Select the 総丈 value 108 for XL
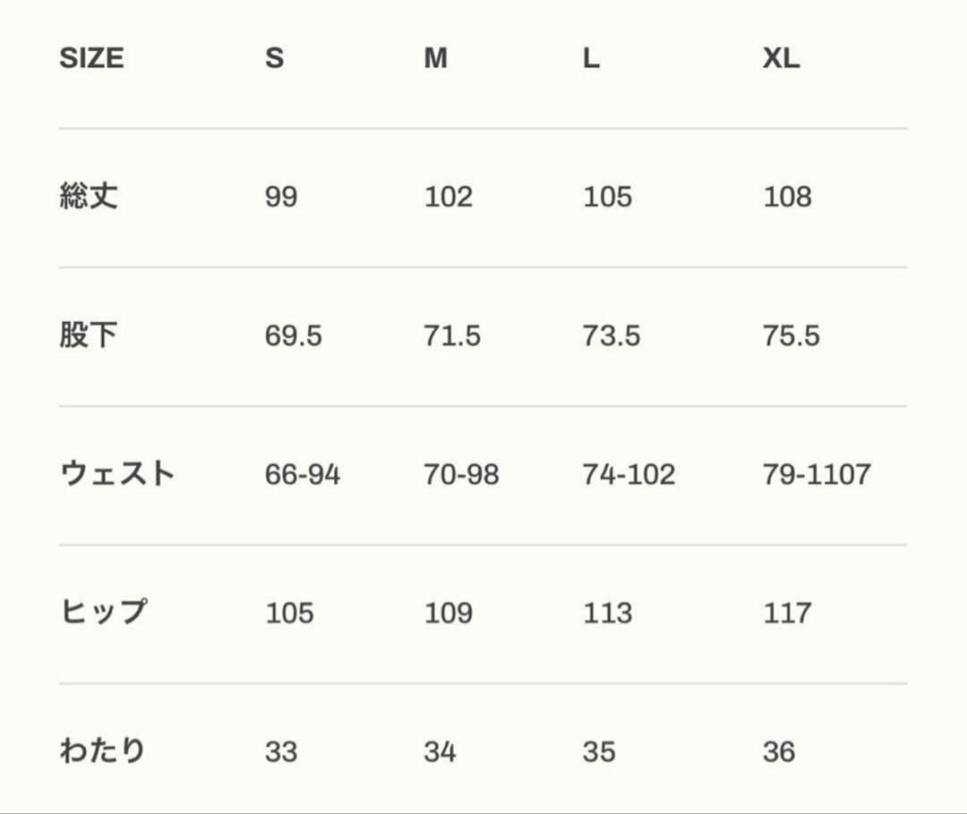The height and width of the screenshot is (814, 967). click(787, 197)
